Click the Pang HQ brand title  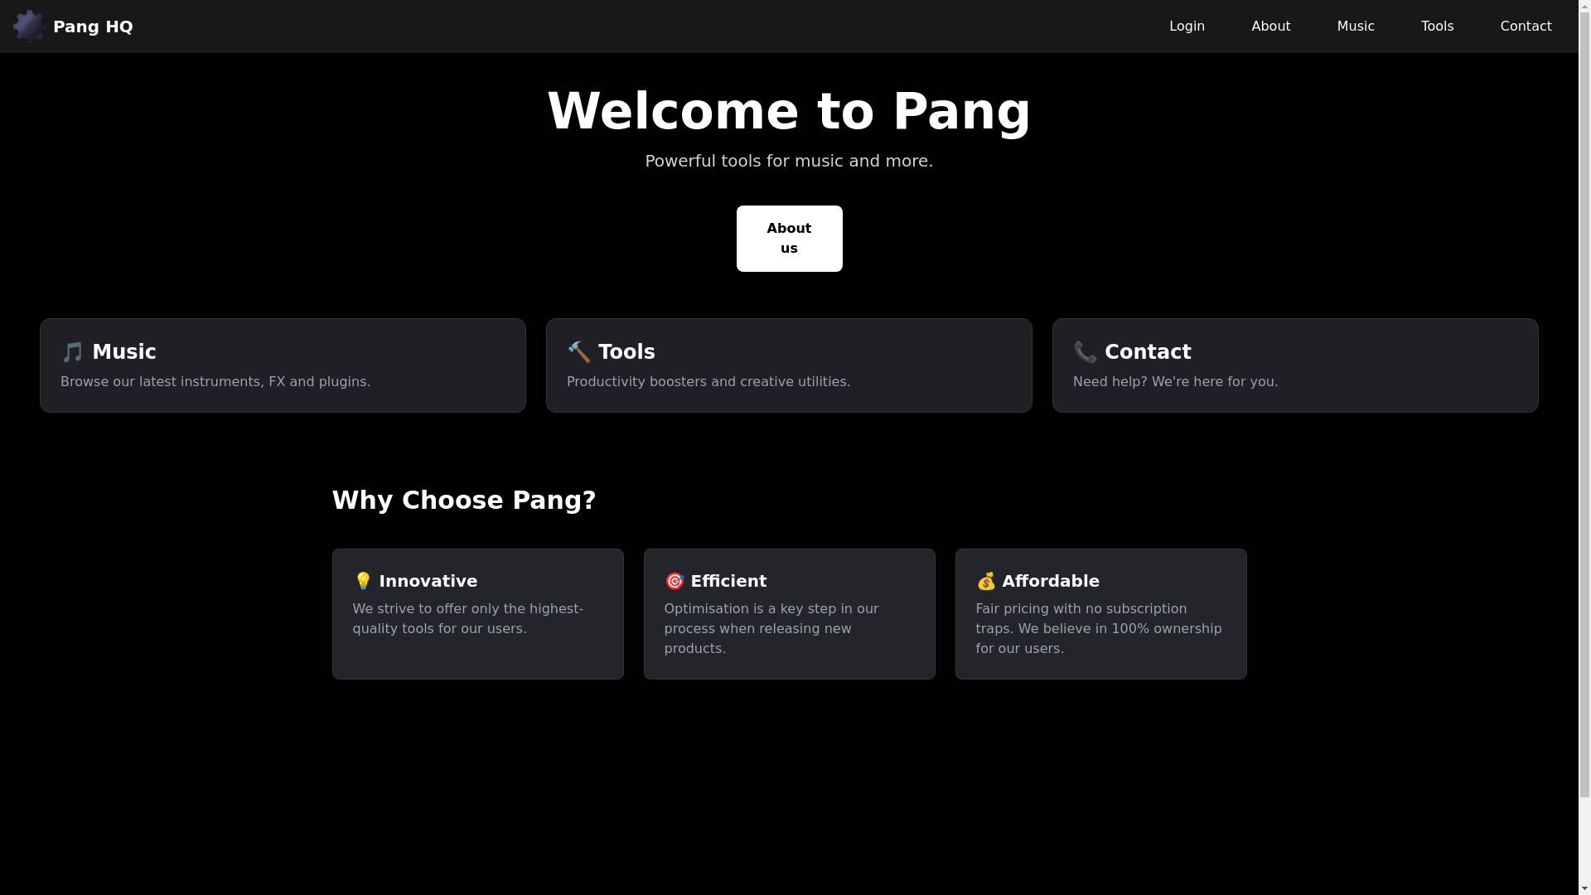tap(93, 27)
